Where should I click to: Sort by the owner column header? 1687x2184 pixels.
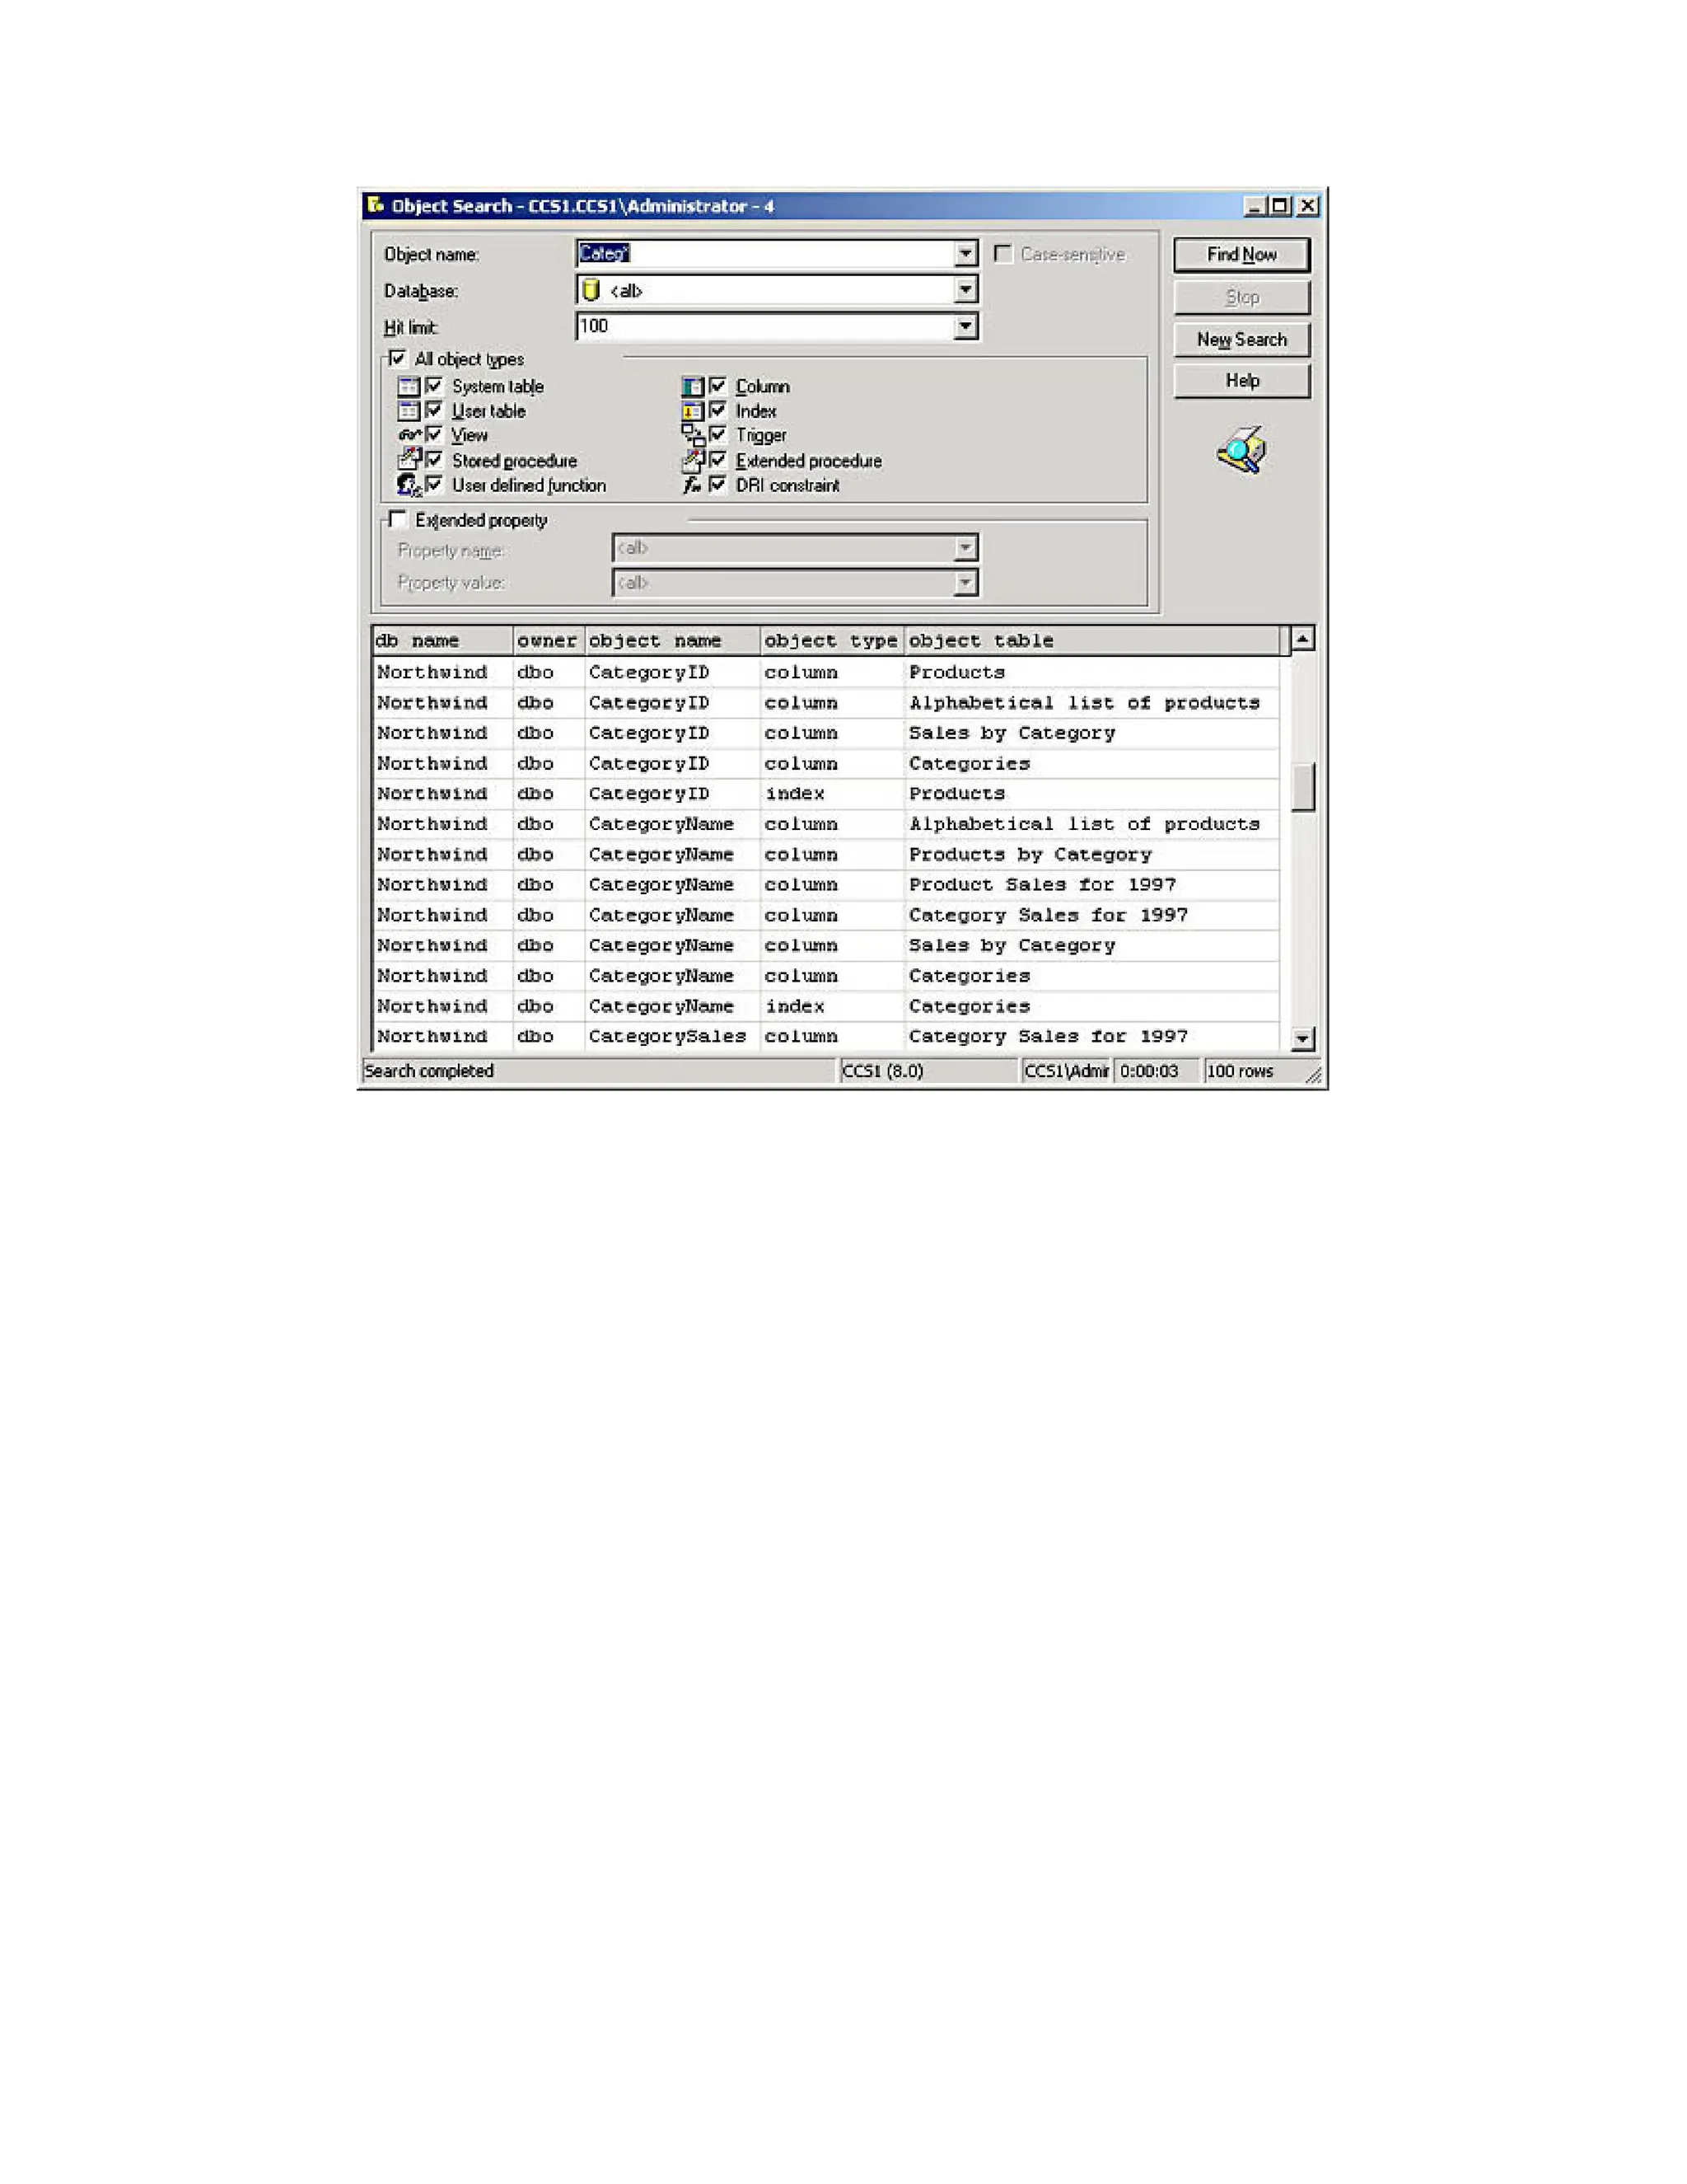click(x=549, y=641)
